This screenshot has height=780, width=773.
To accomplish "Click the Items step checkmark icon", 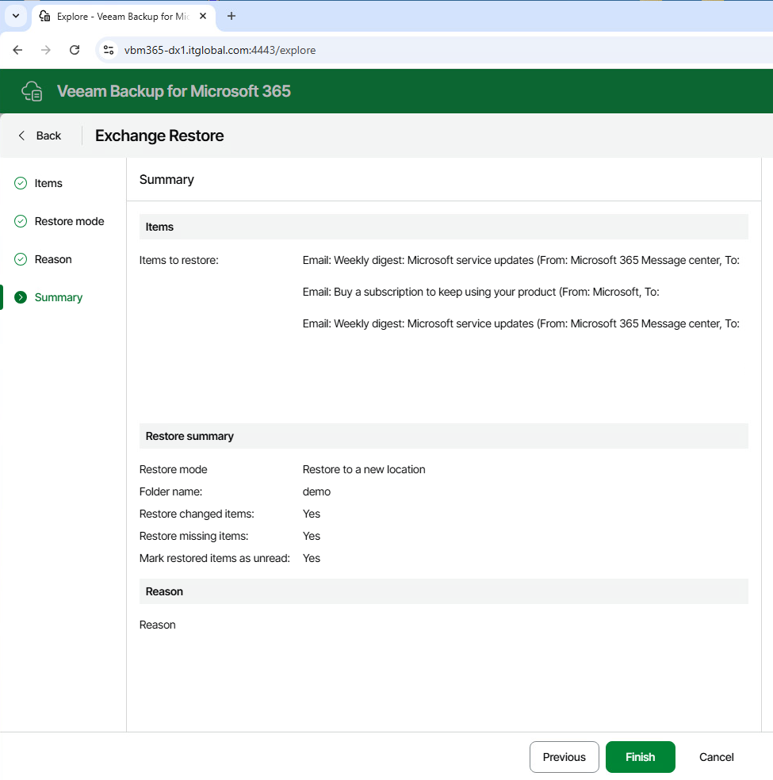I will point(21,183).
